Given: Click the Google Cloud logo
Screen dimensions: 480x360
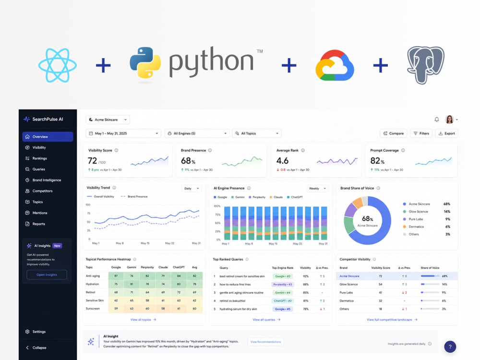Looking at the screenshot, I should (x=335, y=65).
